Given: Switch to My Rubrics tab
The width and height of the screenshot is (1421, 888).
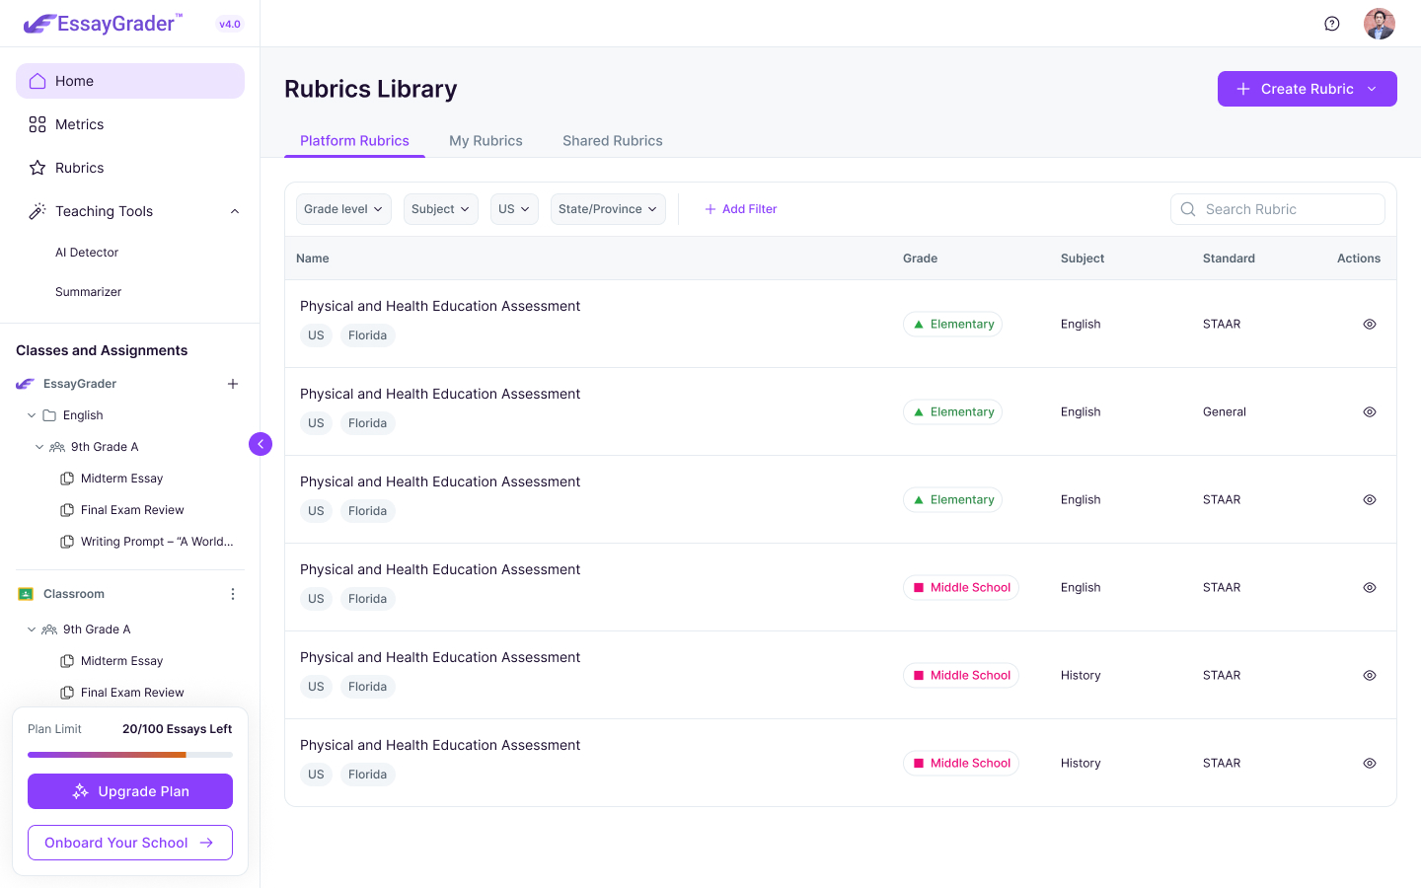Looking at the screenshot, I should coord(486,141).
